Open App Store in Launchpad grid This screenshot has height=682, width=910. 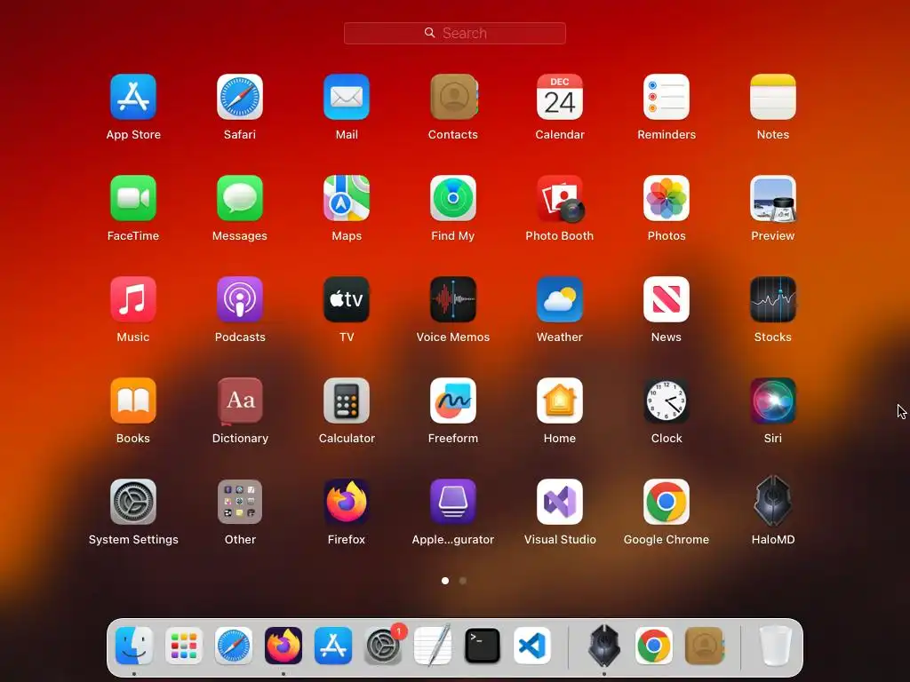(x=133, y=97)
